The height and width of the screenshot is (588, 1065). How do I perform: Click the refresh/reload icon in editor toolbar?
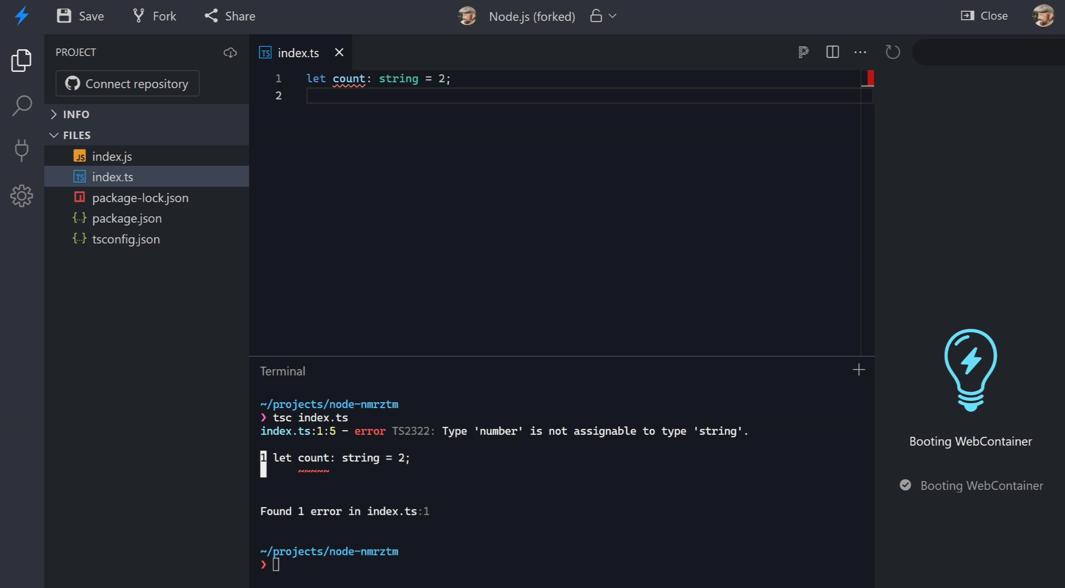point(892,52)
